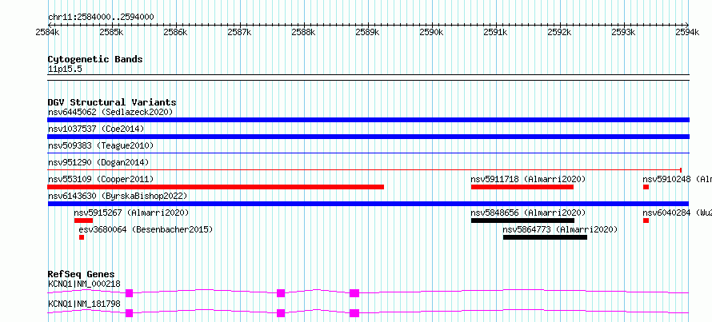The height and width of the screenshot is (322, 712).
Task: Click the nsv5864773 (Almarri2020) label
Action: (561, 229)
